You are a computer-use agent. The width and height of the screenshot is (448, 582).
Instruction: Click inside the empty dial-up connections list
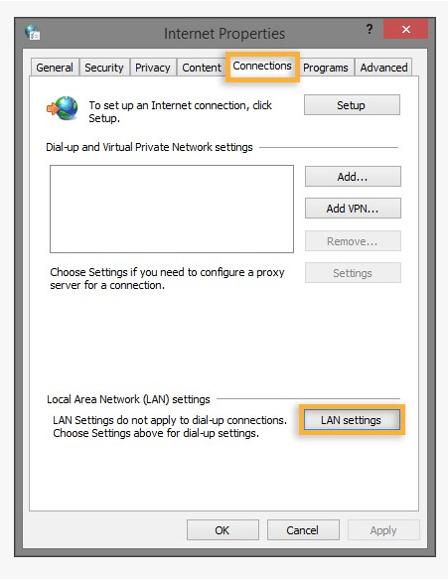coord(172,209)
